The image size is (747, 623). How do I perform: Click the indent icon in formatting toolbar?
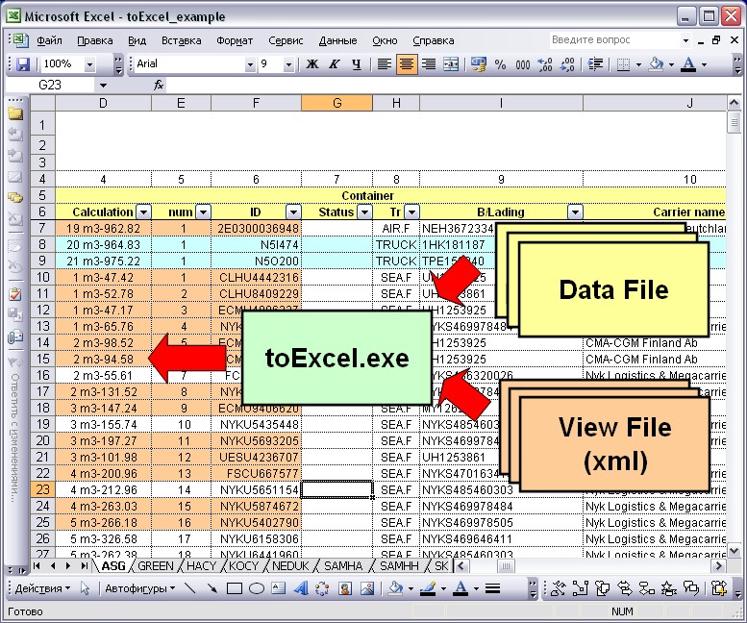(595, 63)
